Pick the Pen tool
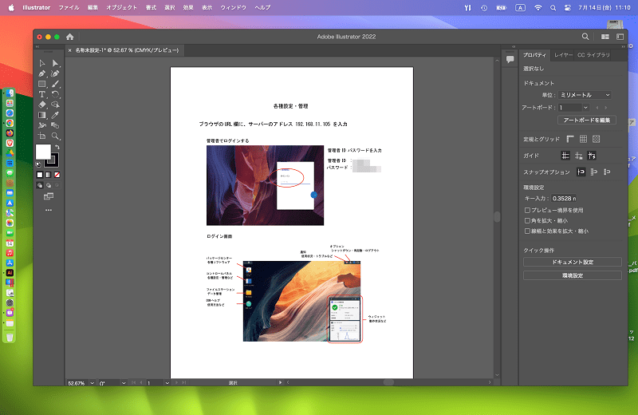Image resolution: width=638 pixels, height=415 pixels. coord(42,73)
